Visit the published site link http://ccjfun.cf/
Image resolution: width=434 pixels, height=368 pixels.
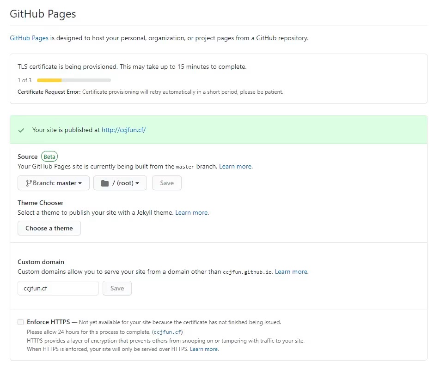click(123, 130)
